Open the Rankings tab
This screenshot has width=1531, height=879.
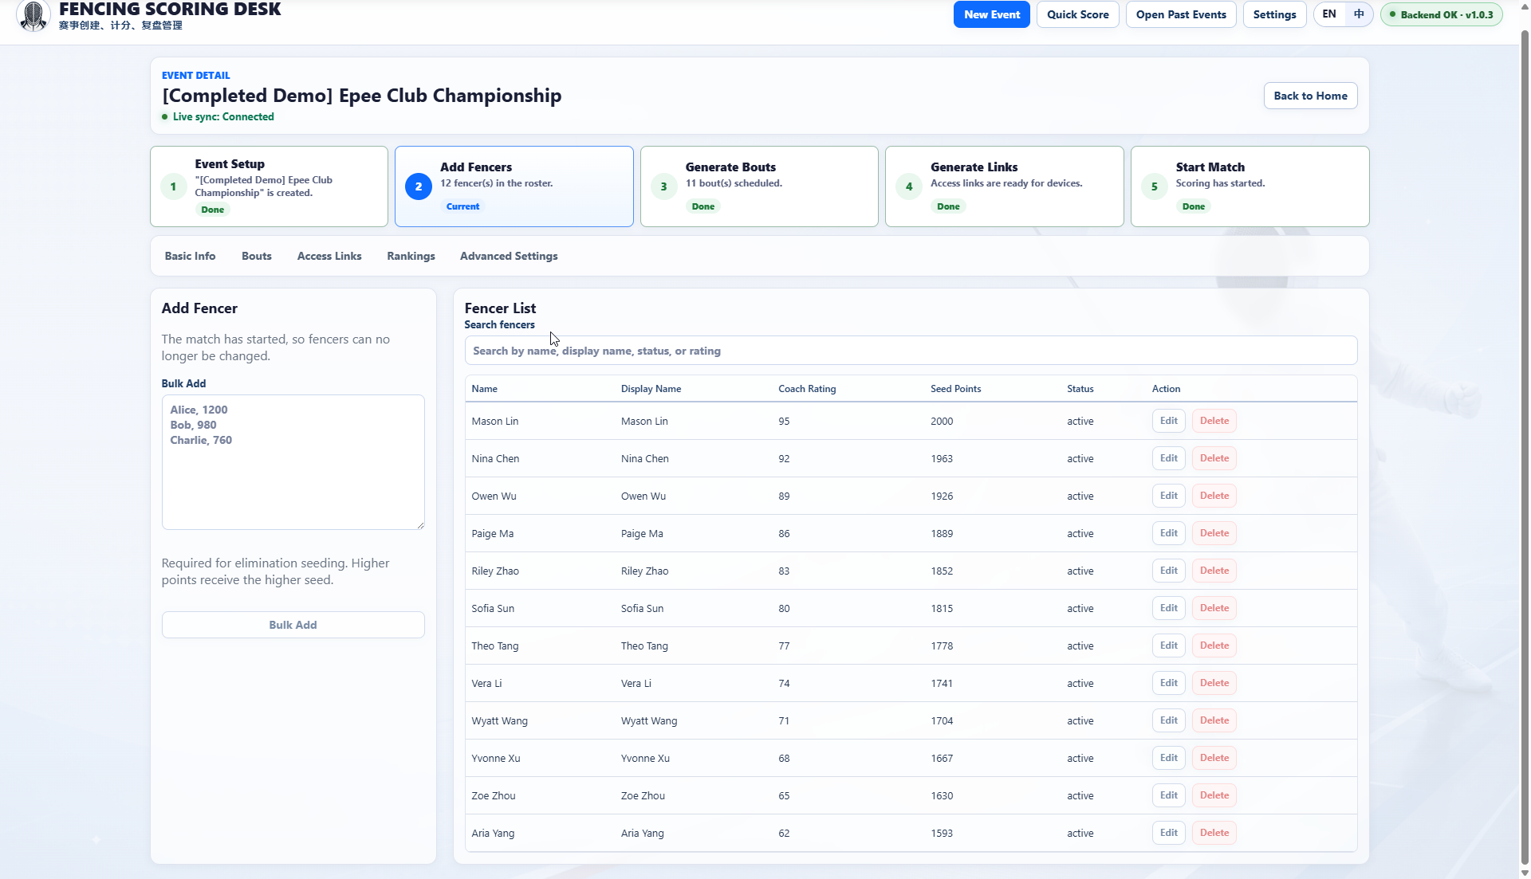click(x=411, y=256)
